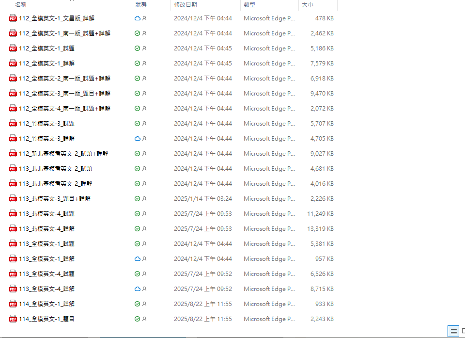The height and width of the screenshot is (338, 465).
Task: Click the PDF icon of 112_全模英文-1_文昌版_詳解
Action: [13, 18]
